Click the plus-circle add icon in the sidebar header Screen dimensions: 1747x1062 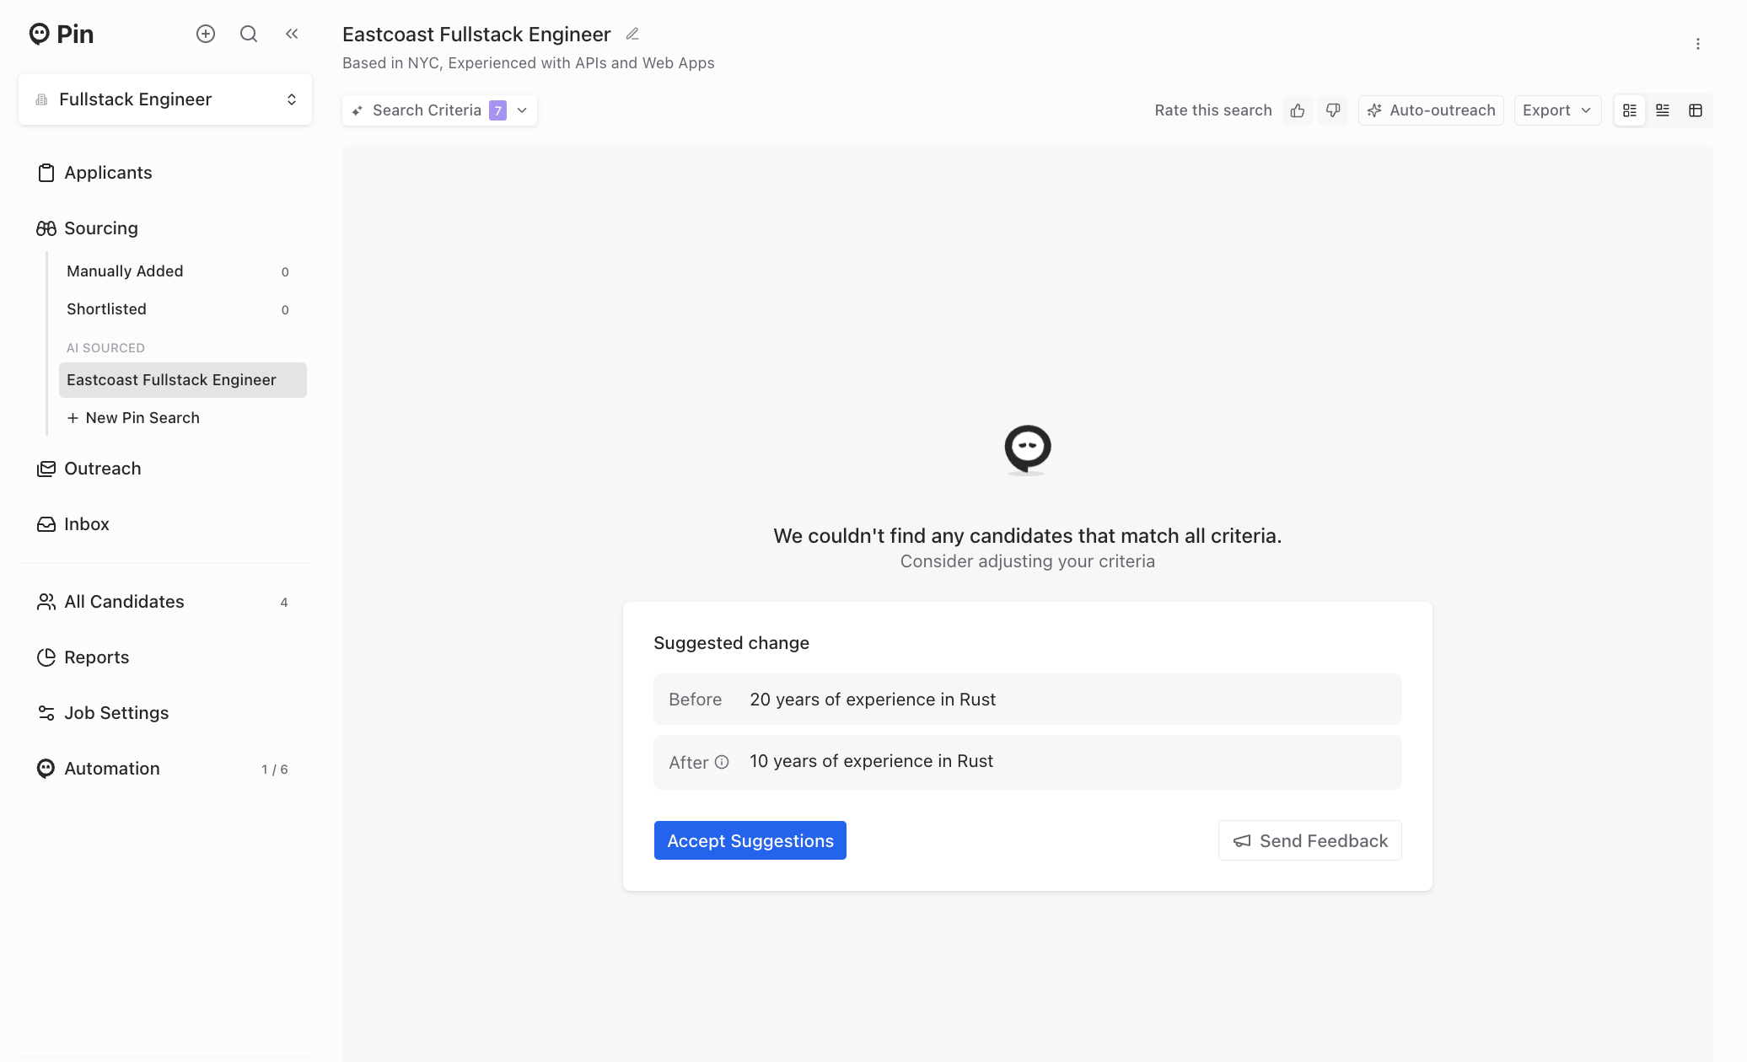(x=206, y=34)
